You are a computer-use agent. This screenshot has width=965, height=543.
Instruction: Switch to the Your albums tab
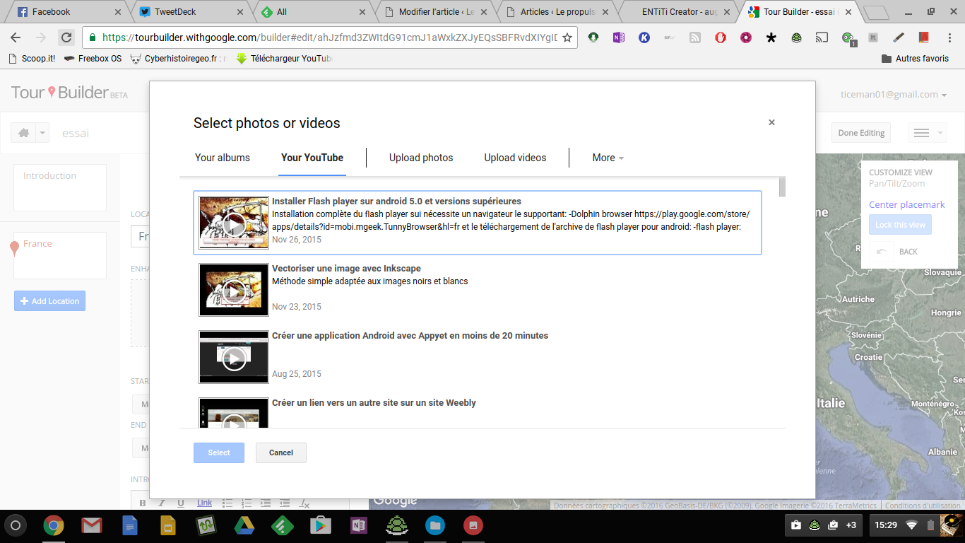pos(223,158)
